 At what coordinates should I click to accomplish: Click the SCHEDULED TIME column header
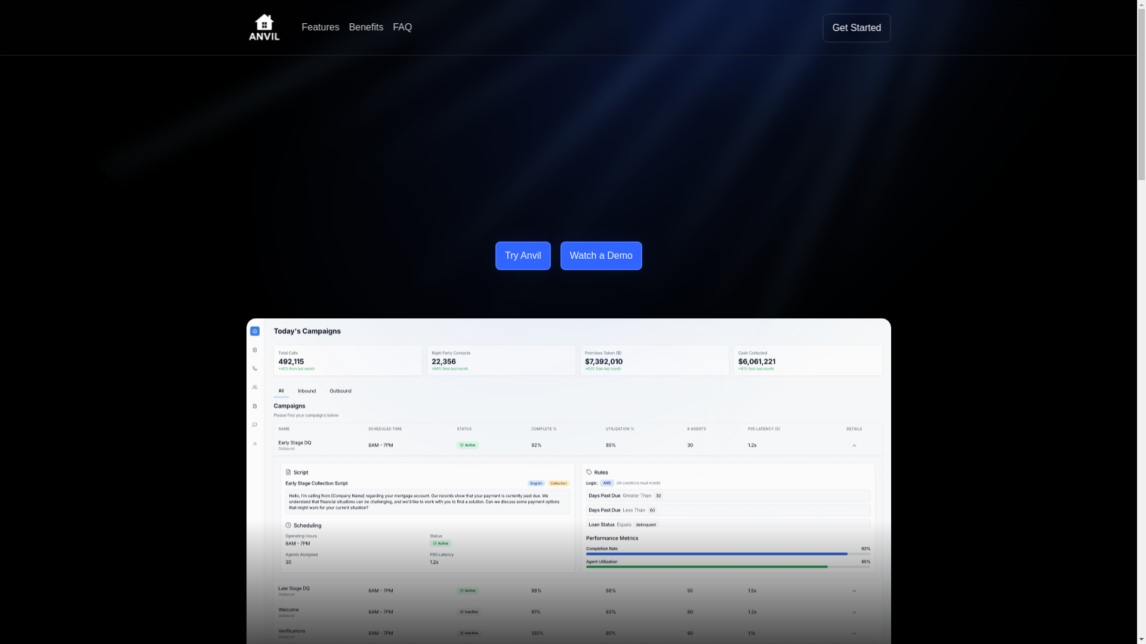tap(385, 429)
